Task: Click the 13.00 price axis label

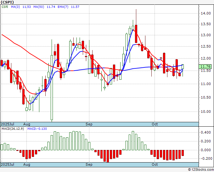Action: point(206,35)
